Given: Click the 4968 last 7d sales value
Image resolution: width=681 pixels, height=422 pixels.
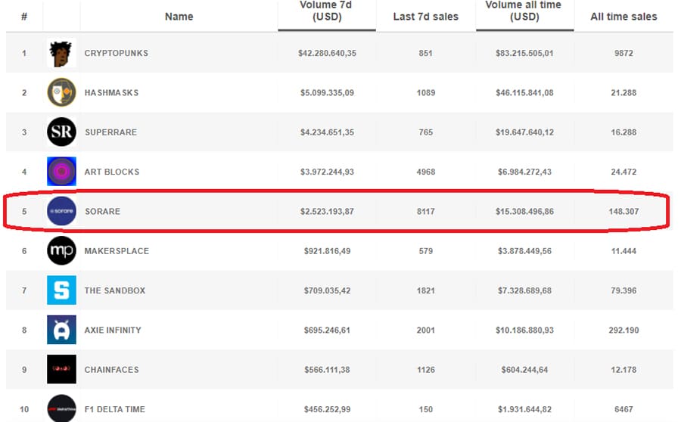Looking at the screenshot, I should point(425,172).
